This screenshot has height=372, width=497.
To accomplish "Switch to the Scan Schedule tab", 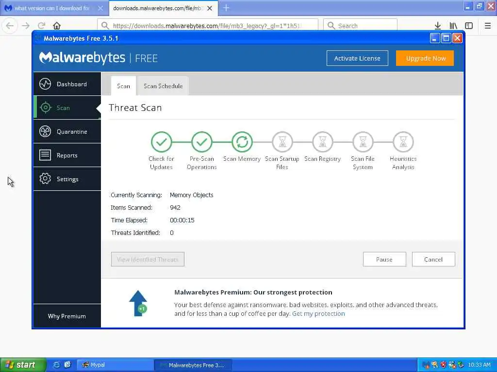I will [163, 86].
